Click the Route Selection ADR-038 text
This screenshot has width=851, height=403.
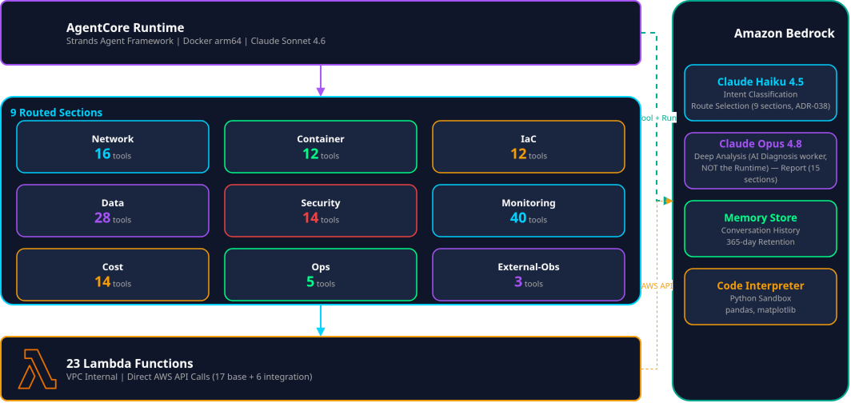tap(761, 106)
